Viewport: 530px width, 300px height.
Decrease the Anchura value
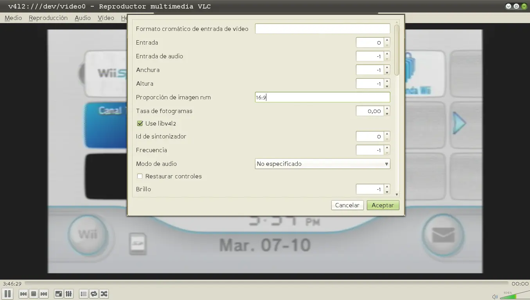tap(387, 73)
